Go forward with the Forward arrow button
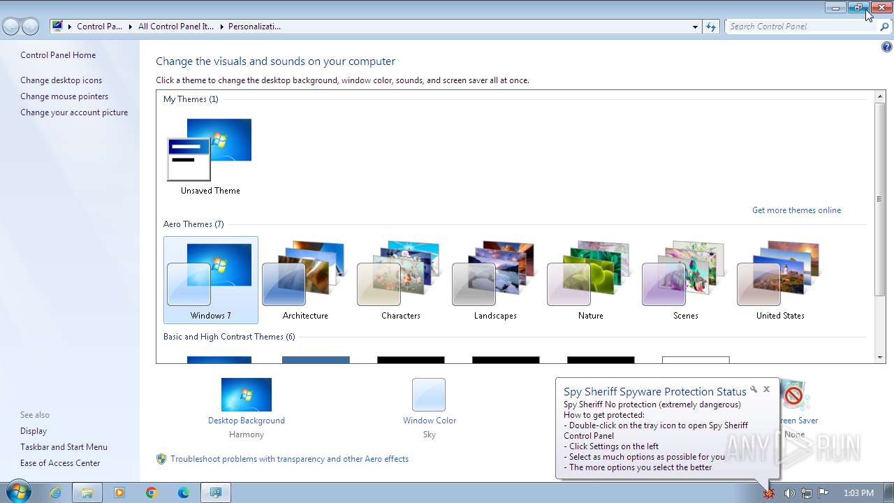Screen dimensions: 894x503 tap(31, 27)
